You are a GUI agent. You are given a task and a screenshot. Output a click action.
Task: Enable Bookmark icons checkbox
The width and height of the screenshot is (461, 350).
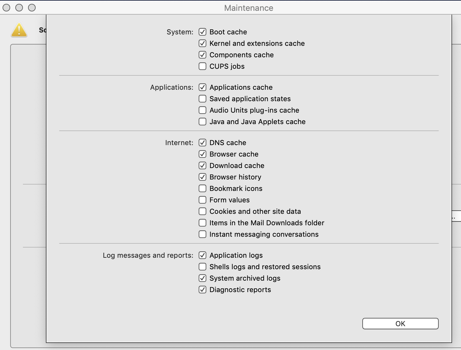(x=202, y=188)
